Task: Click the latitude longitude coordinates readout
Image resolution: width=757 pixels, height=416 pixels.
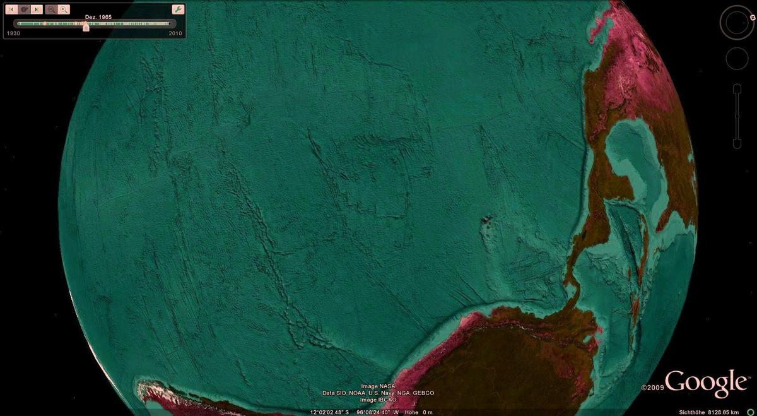Action: tap(353, 412)
